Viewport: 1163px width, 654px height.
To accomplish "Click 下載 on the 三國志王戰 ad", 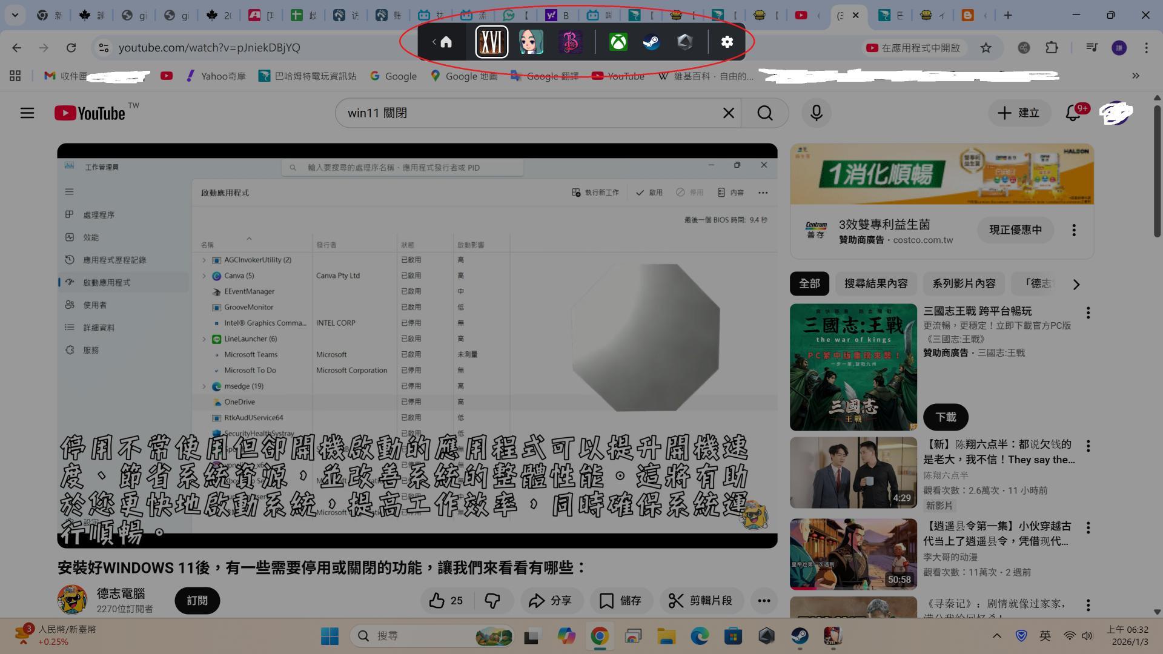I will tap(946, 417).
